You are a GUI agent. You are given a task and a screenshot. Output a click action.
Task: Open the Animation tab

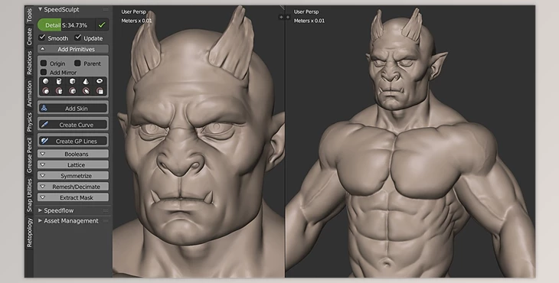click(29, 93)
